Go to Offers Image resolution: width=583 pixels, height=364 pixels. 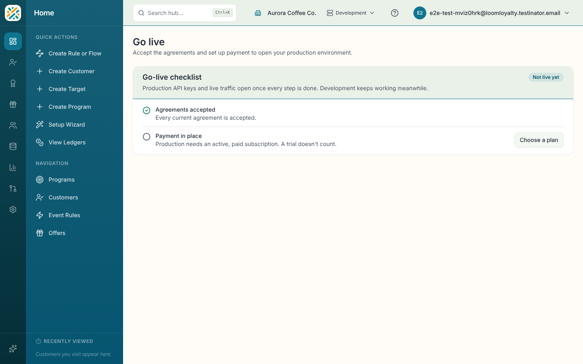[x=74, y=233]
